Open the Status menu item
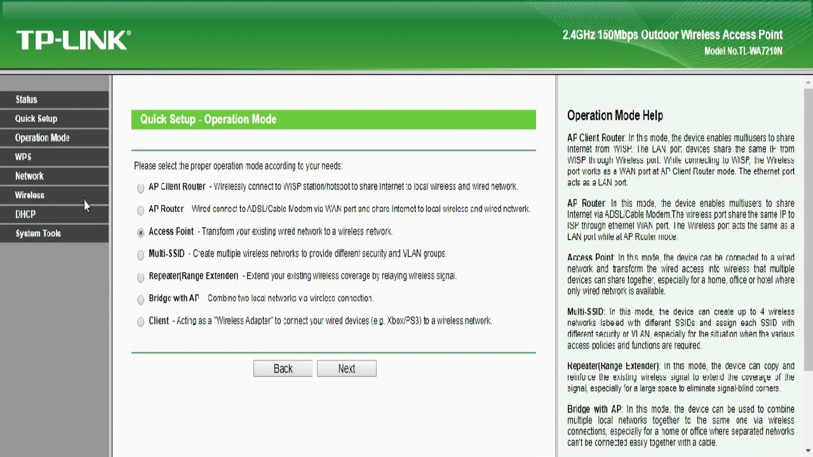Viewport: 813px width, 457px height. (55, 100)
